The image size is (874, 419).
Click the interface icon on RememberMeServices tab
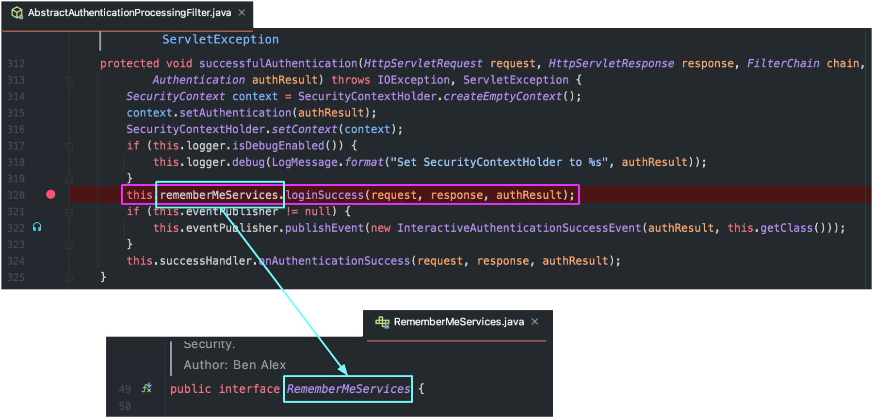[x=382, y=322]
